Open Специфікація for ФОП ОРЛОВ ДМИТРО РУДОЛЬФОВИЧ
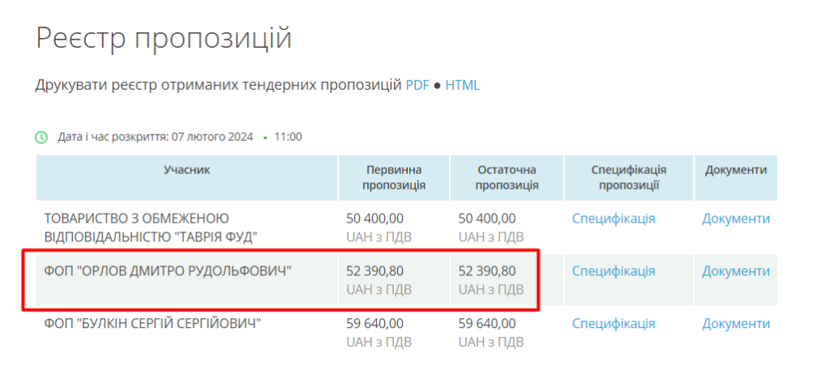 point(613,271)
